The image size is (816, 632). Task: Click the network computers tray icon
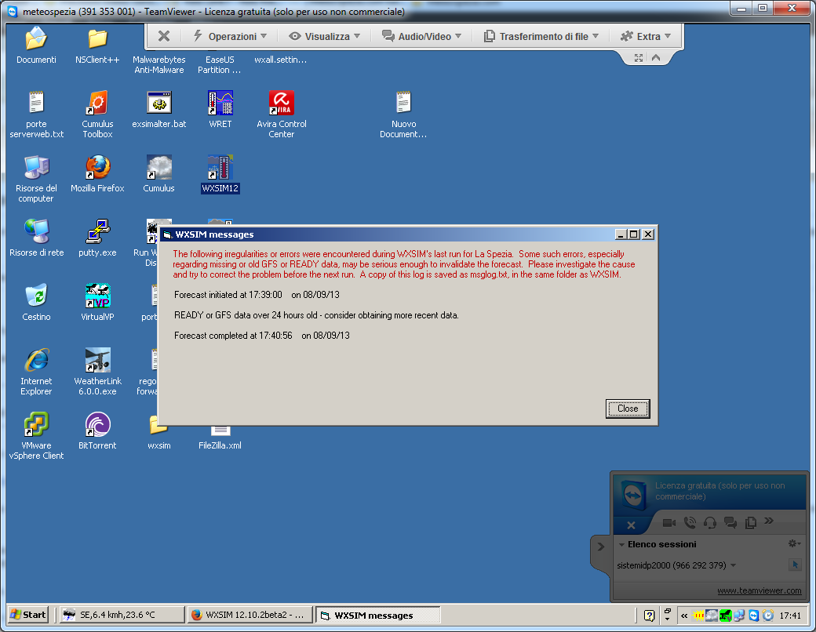pyautogui.click(x=739, y=616)
